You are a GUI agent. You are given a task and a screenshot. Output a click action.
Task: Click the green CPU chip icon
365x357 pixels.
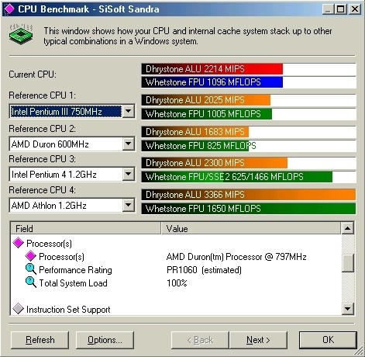[21, 34]
